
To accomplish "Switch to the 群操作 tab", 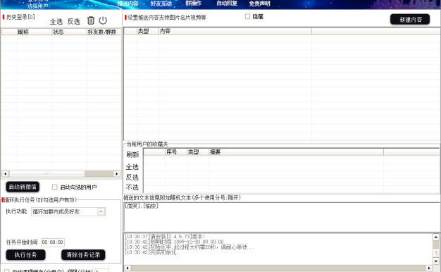I will pyautogui.click(x=193, y=4).
